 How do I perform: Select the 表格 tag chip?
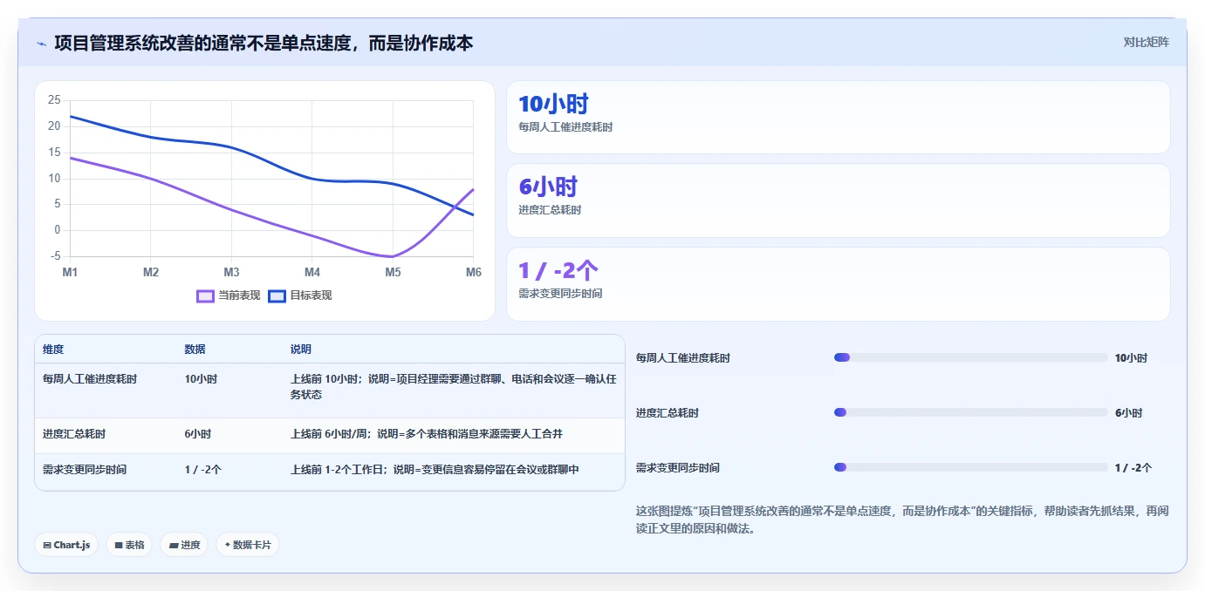[x=129, y=545]
